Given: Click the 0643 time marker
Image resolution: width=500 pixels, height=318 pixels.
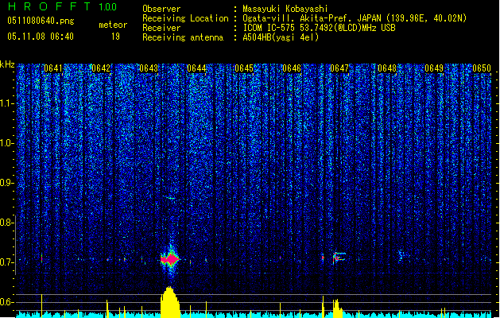Looking at the screenshot, I should point(149,68).
